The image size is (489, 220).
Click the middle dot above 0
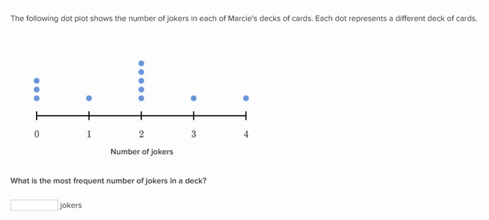point(37,89)
